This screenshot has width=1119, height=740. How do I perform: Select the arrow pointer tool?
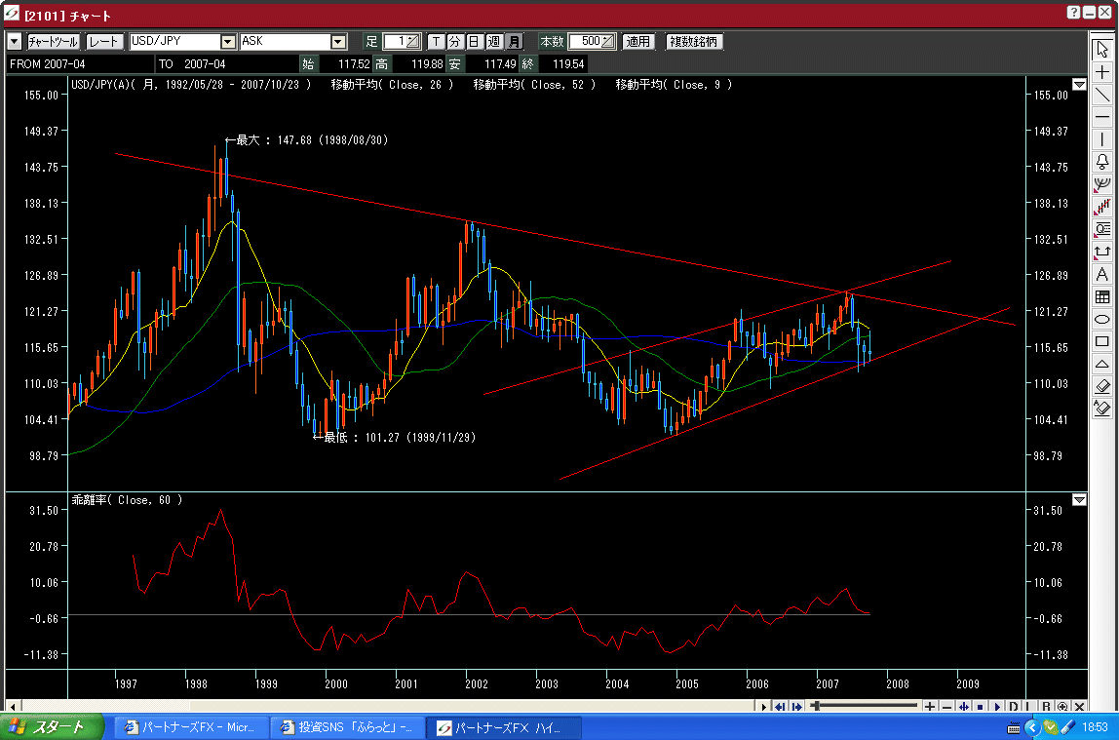(1102, 50)
